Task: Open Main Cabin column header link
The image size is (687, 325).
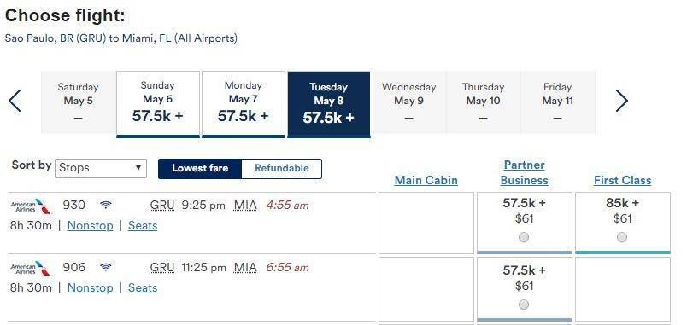Action: click(x=426, y=180)
